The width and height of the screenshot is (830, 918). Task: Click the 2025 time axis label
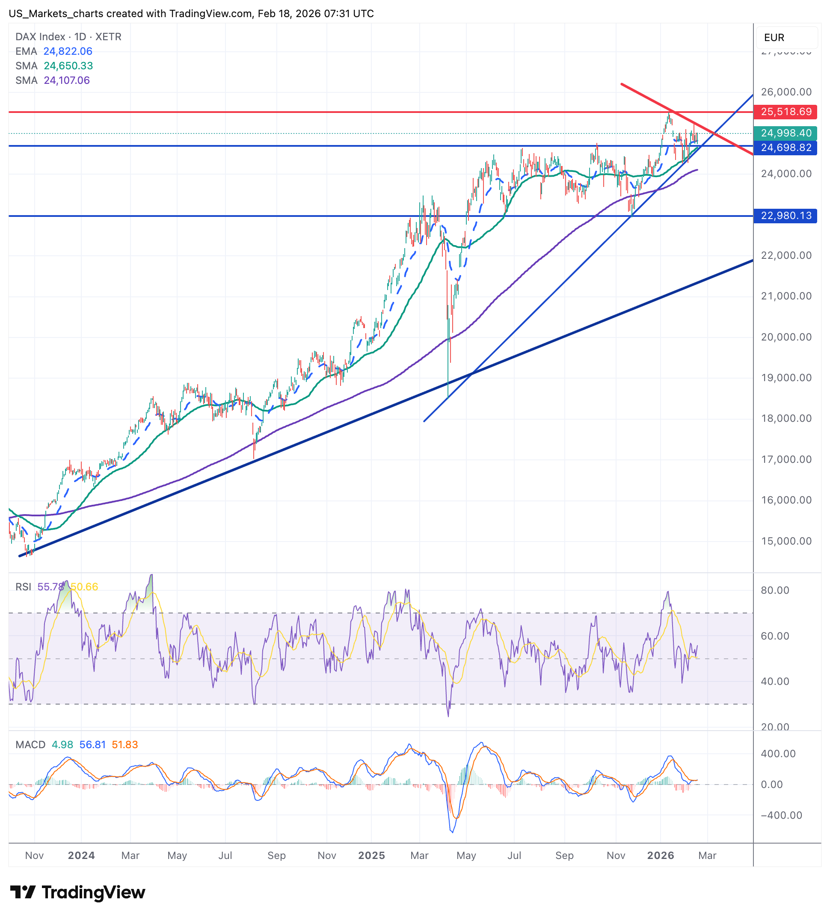(371, 856)
